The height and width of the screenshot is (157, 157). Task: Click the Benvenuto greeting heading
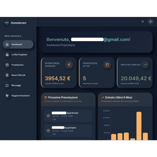pos(89,40)
